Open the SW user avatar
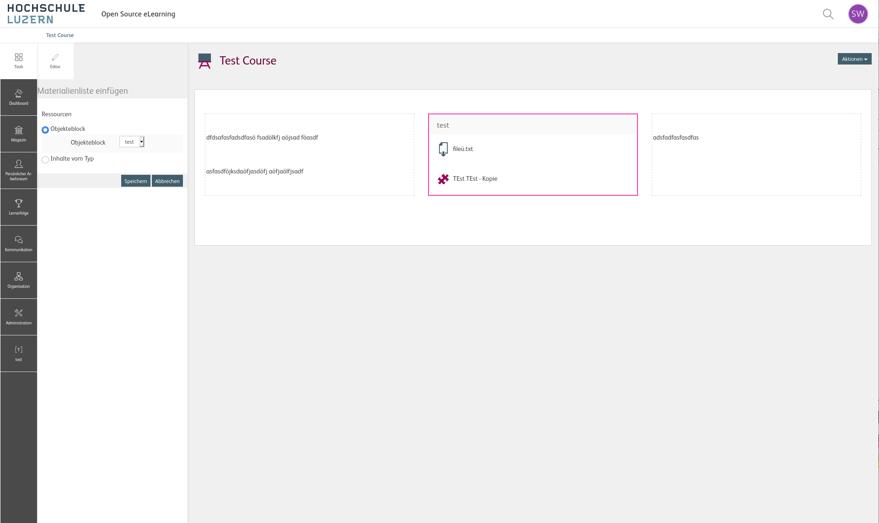 [858, 14]
